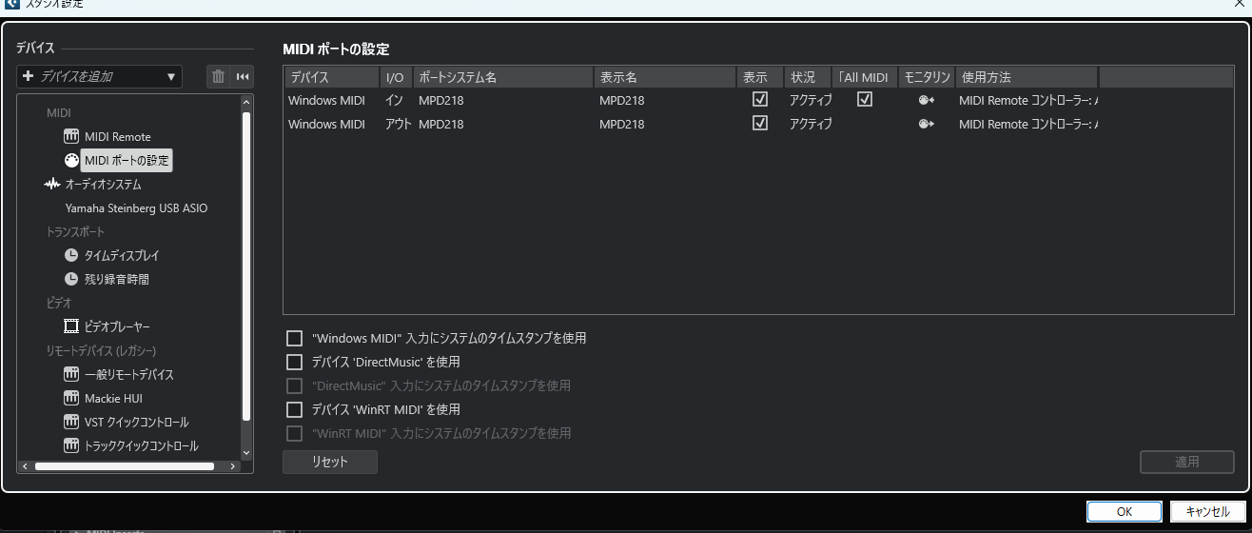The image size is (1252, 533).
Task: Click the trash icon to delete device
Action: click(x=219, y=77)
